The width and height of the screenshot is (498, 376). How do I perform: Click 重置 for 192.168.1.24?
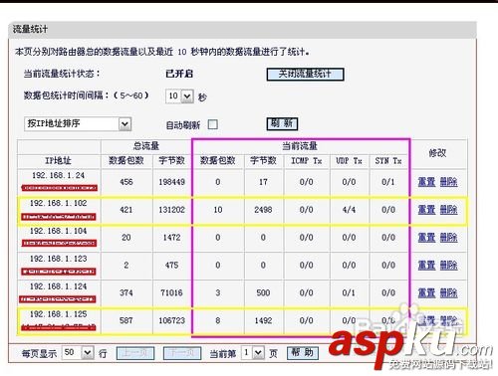tap(426, 182)
